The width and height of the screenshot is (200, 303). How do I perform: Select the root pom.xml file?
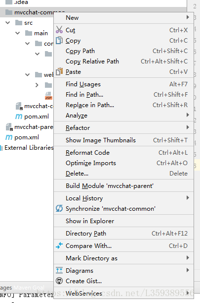tap(27, 137)
